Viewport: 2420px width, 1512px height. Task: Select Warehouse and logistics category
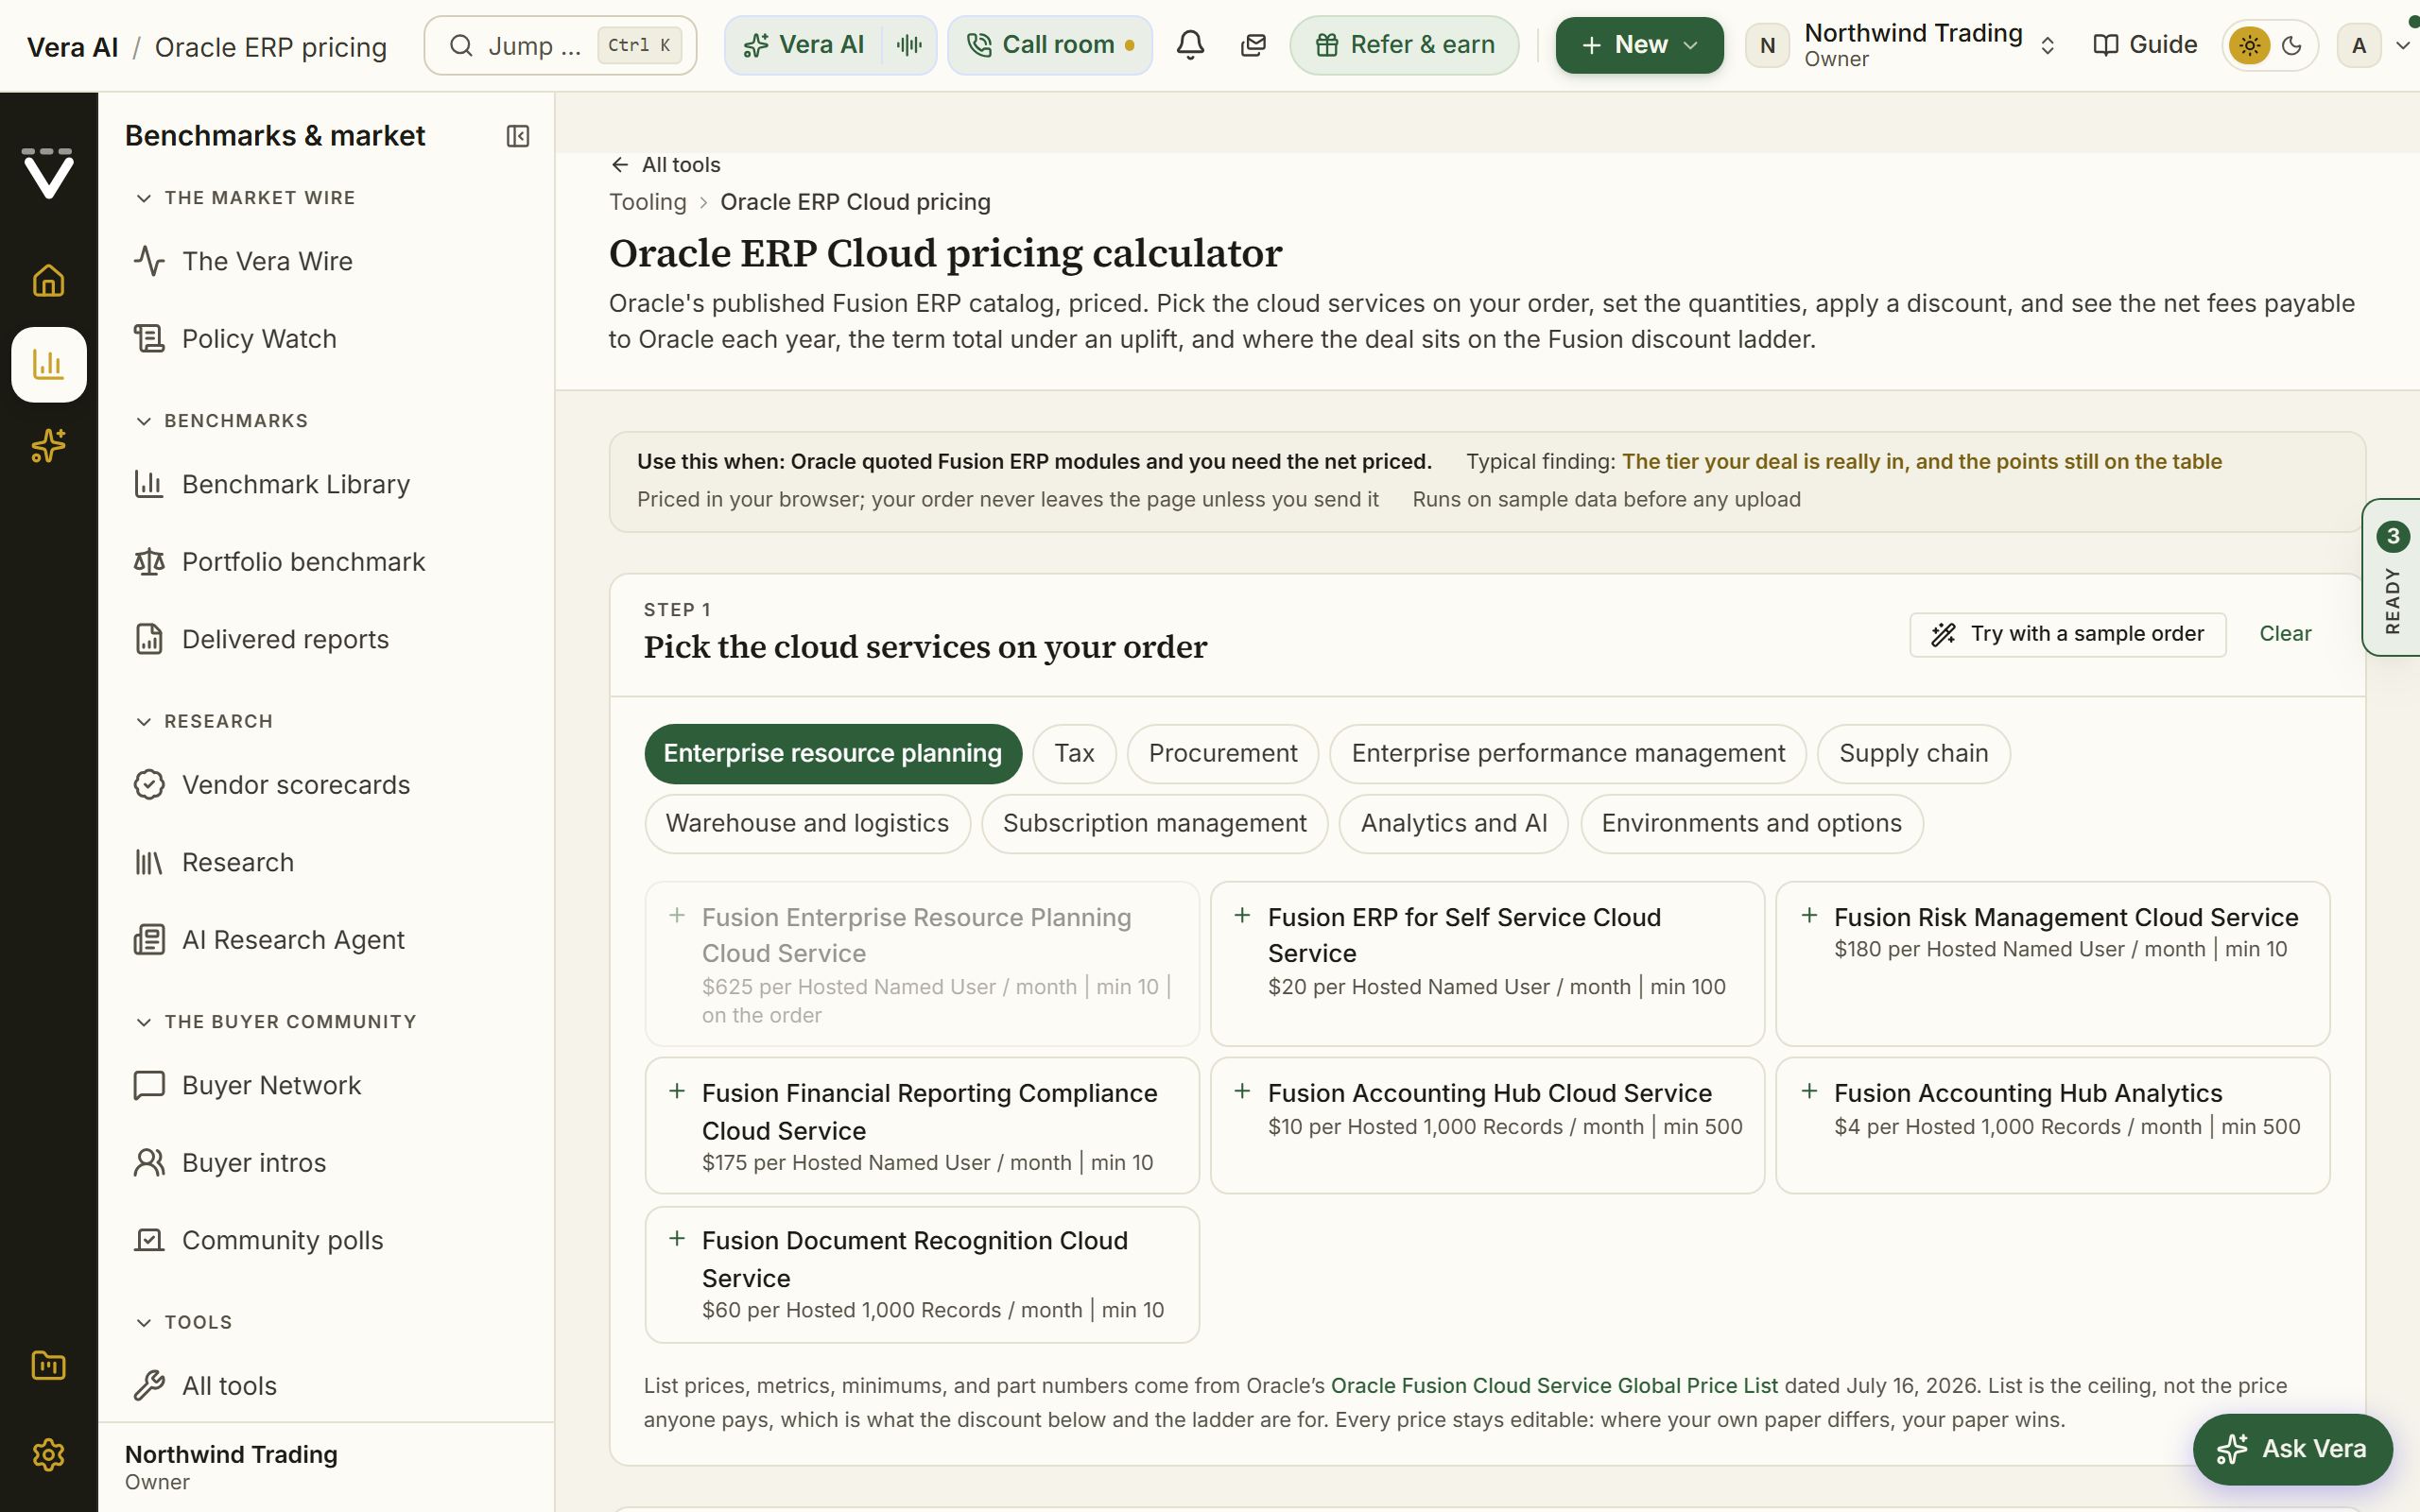coord(807,823)
